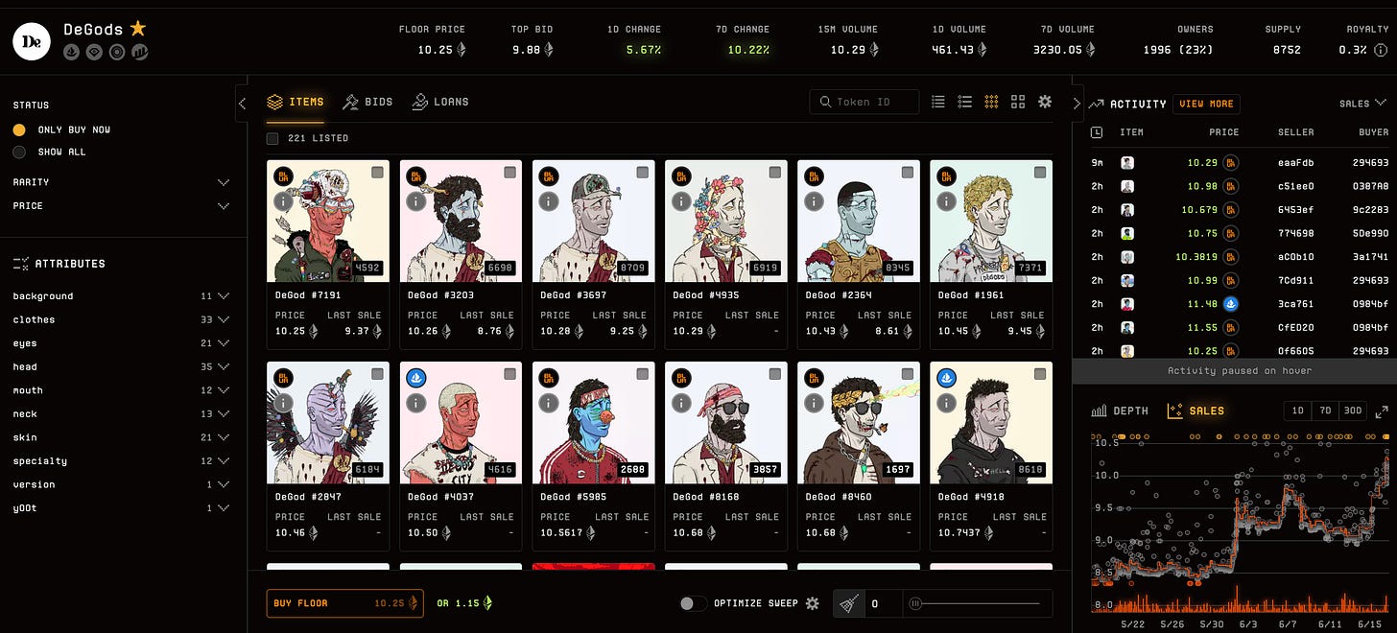This screenshot has height=633, width=1397.
Task: Expand the Rarity filter
Action: pos(121,182)
